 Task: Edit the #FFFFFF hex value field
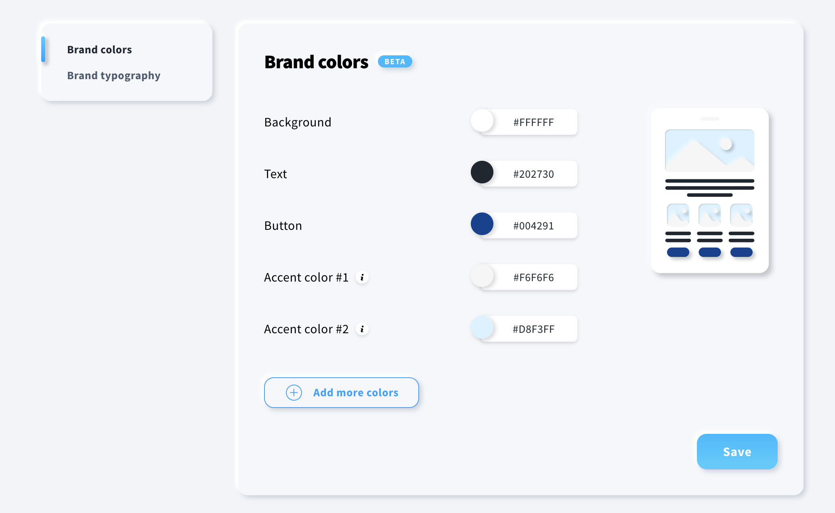(533, 122)
